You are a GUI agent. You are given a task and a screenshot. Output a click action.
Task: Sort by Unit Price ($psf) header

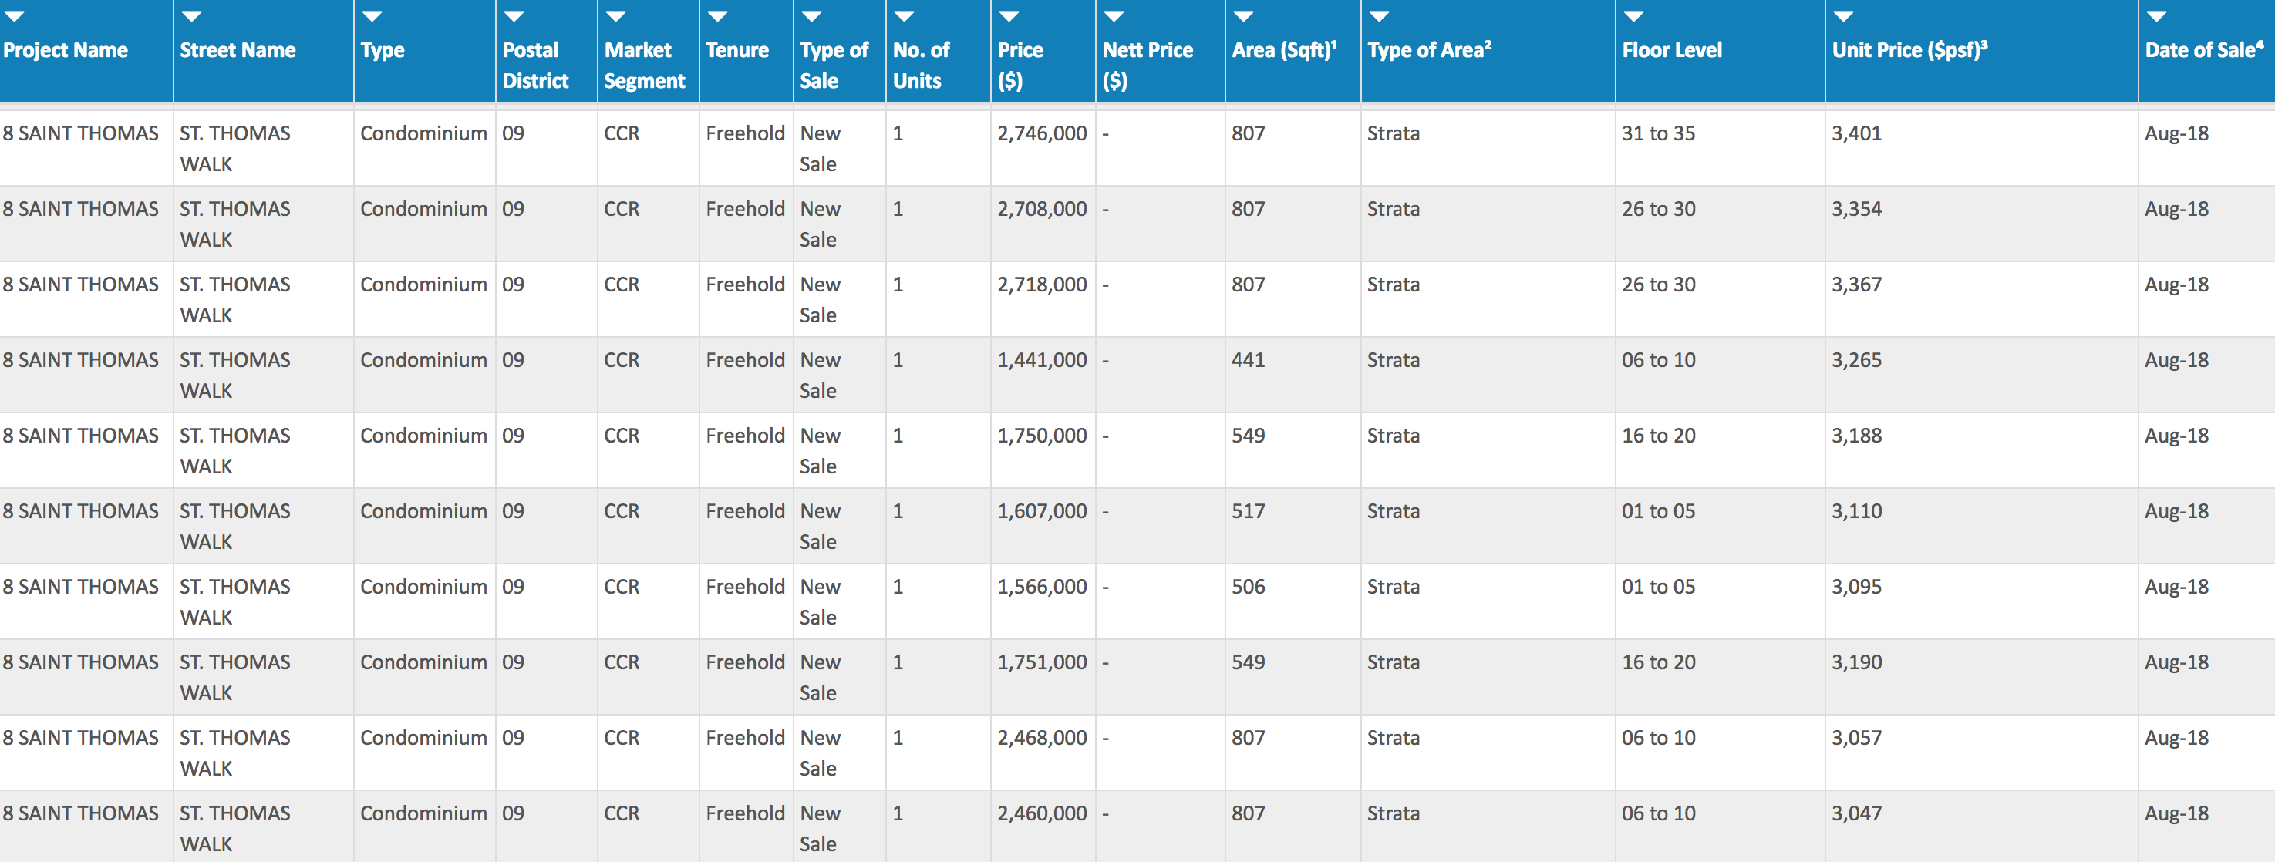(1909, 50)
